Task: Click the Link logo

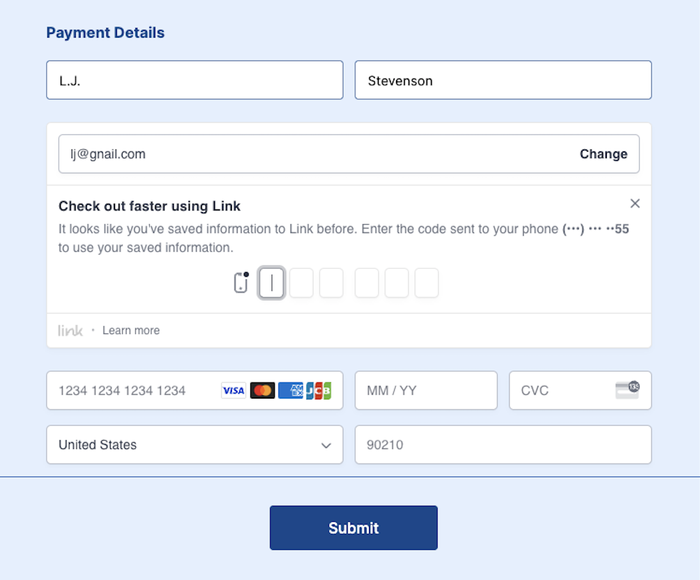Action: pos(70,330)
